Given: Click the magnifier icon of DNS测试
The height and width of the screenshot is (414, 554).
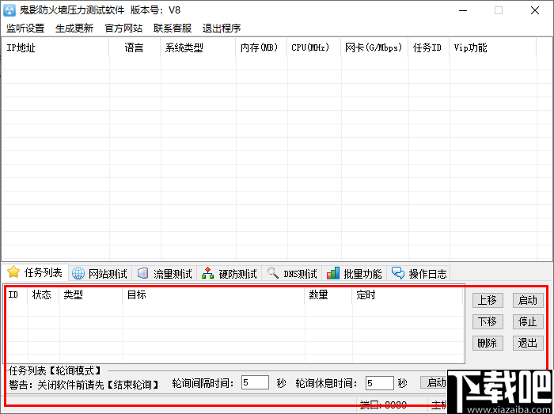Looking at the screenshot, I should point(272,273).
